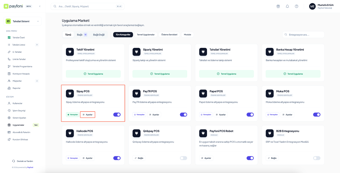
Task: Enable the Qnbpay POS toggle
Action: tap(183, 158)
